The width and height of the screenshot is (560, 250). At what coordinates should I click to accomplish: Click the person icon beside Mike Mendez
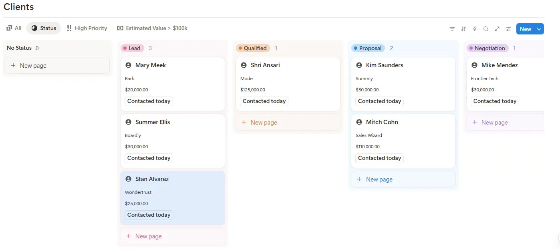click(x=474, y=65)
